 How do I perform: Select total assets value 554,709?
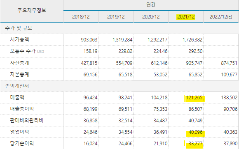pos(124,63)
